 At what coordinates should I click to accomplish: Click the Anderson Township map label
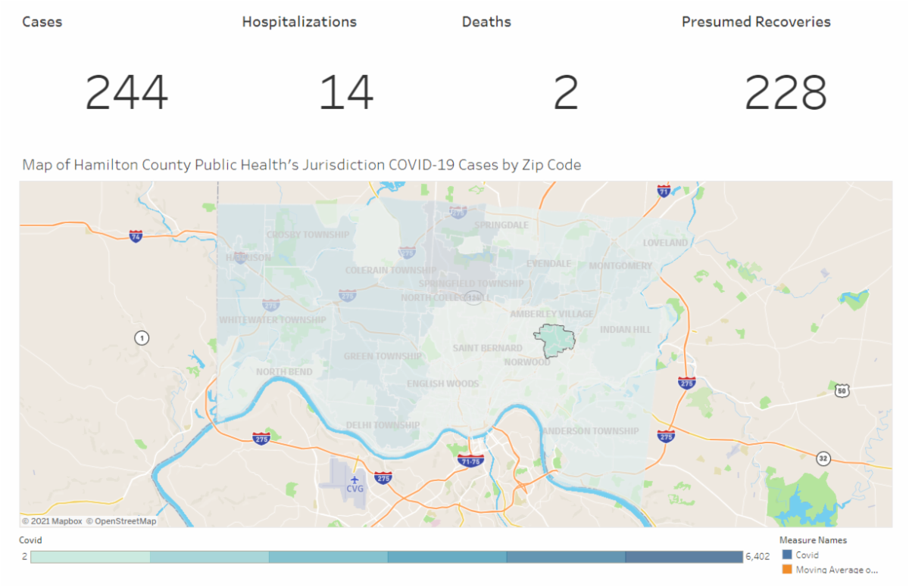[591, 431]
